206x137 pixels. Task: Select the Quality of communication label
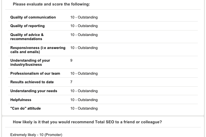coord(33,17)
